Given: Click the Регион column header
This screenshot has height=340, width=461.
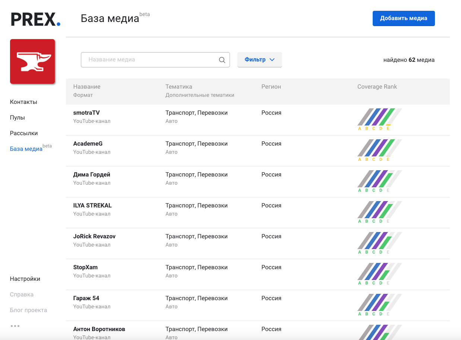Looking at the screenshot, I should coord(271,87).
